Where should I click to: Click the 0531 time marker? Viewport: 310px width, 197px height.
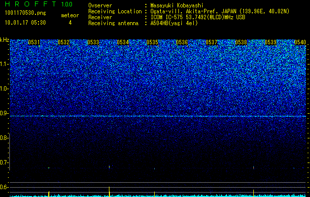click(x=34, y=42)
